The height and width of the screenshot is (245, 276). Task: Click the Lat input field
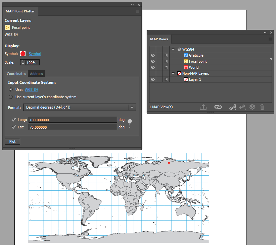[73, 127]
